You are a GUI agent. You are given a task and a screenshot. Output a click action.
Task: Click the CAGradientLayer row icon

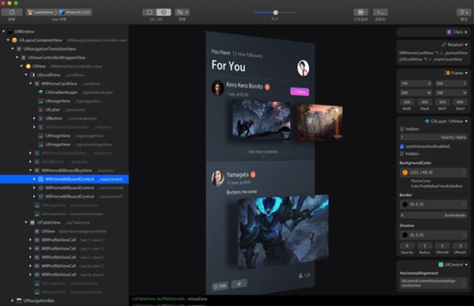41,92
